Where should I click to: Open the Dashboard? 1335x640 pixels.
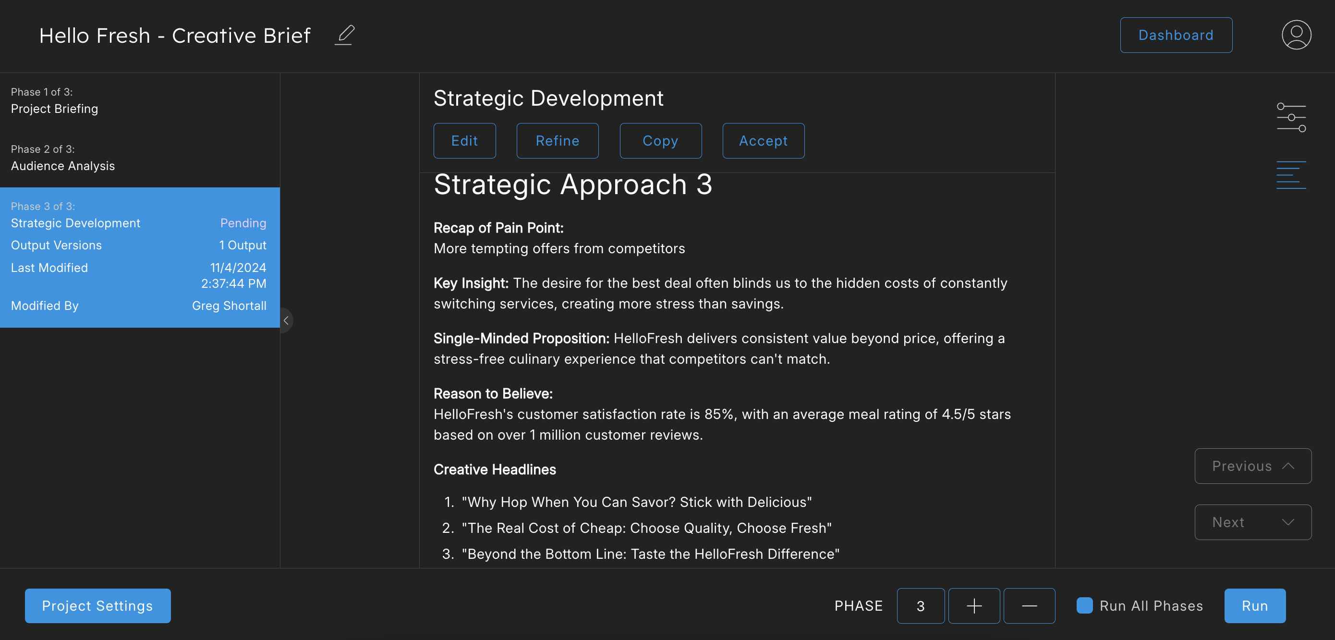[x=1176, y=35]
